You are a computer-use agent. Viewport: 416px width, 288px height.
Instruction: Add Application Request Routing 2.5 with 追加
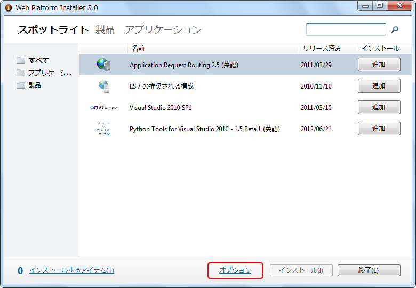[x=379, y=65]
